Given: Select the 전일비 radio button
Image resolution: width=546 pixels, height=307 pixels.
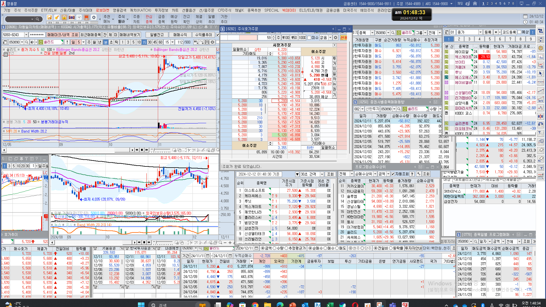Looking at the screenshot, I should (376, 248).
